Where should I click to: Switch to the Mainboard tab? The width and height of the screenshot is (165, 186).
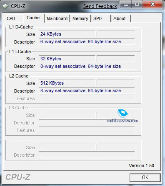(57, 18)
